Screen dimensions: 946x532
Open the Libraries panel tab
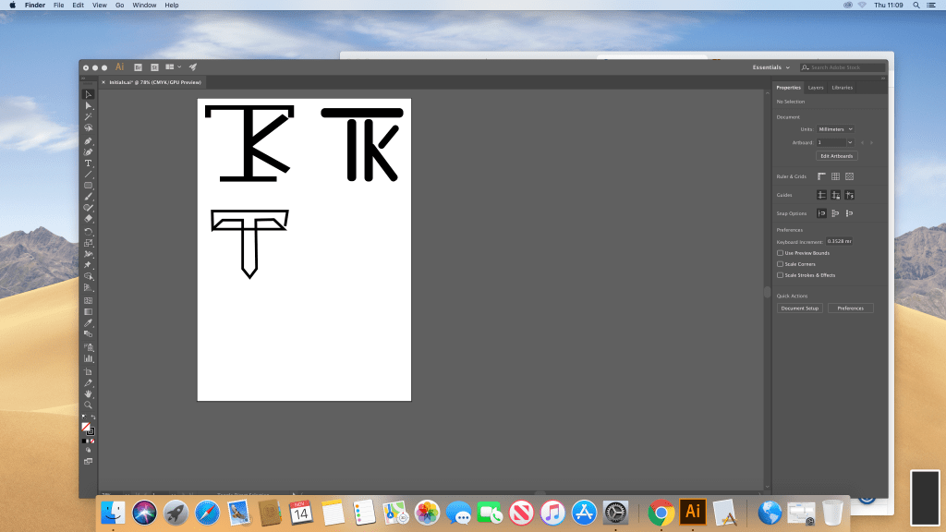tap(842, 88)
